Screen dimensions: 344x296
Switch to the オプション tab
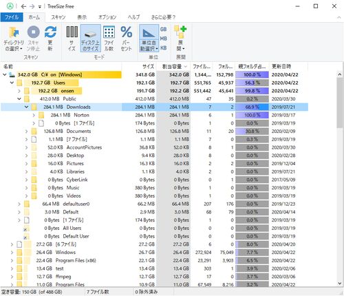107,17
